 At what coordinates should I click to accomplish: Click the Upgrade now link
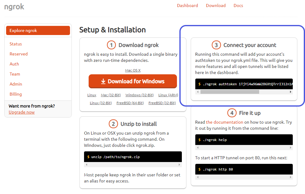click(22, 112)
